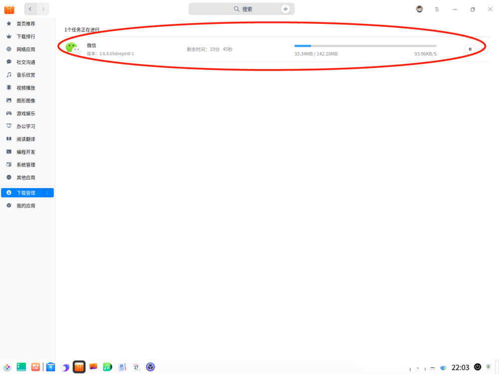Open 社交沟通 social category
Screen dimensions: 499x374
pos(26,62)
